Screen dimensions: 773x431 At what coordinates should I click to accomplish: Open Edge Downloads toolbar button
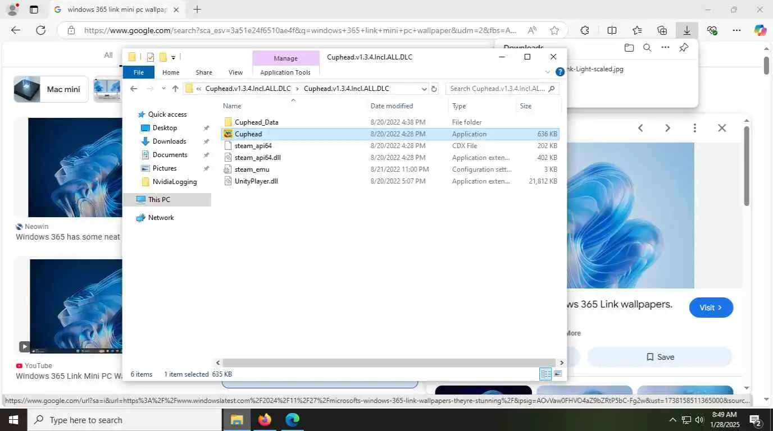[x=686, y=30]
